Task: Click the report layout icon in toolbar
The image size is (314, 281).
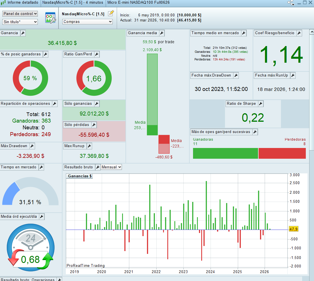Action: coord(50,18)
